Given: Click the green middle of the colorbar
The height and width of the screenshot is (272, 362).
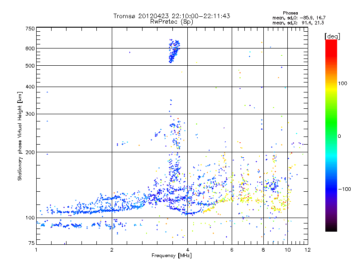Looking at the screenshot, I should tap(331, 125).
